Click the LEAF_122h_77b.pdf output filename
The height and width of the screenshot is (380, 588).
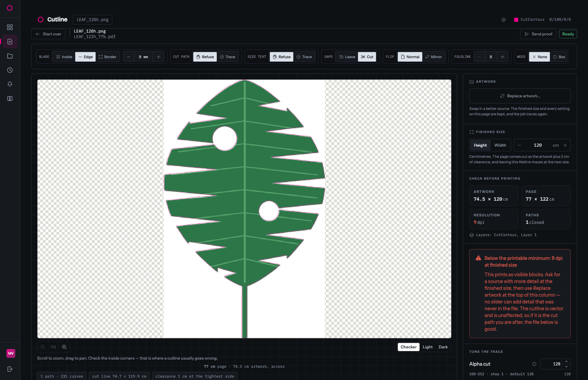[x=95, y=37]
